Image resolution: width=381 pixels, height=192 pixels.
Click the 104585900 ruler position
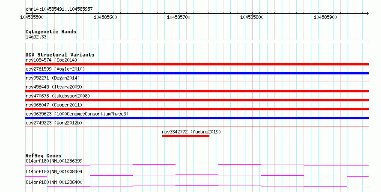coord(325,17)
